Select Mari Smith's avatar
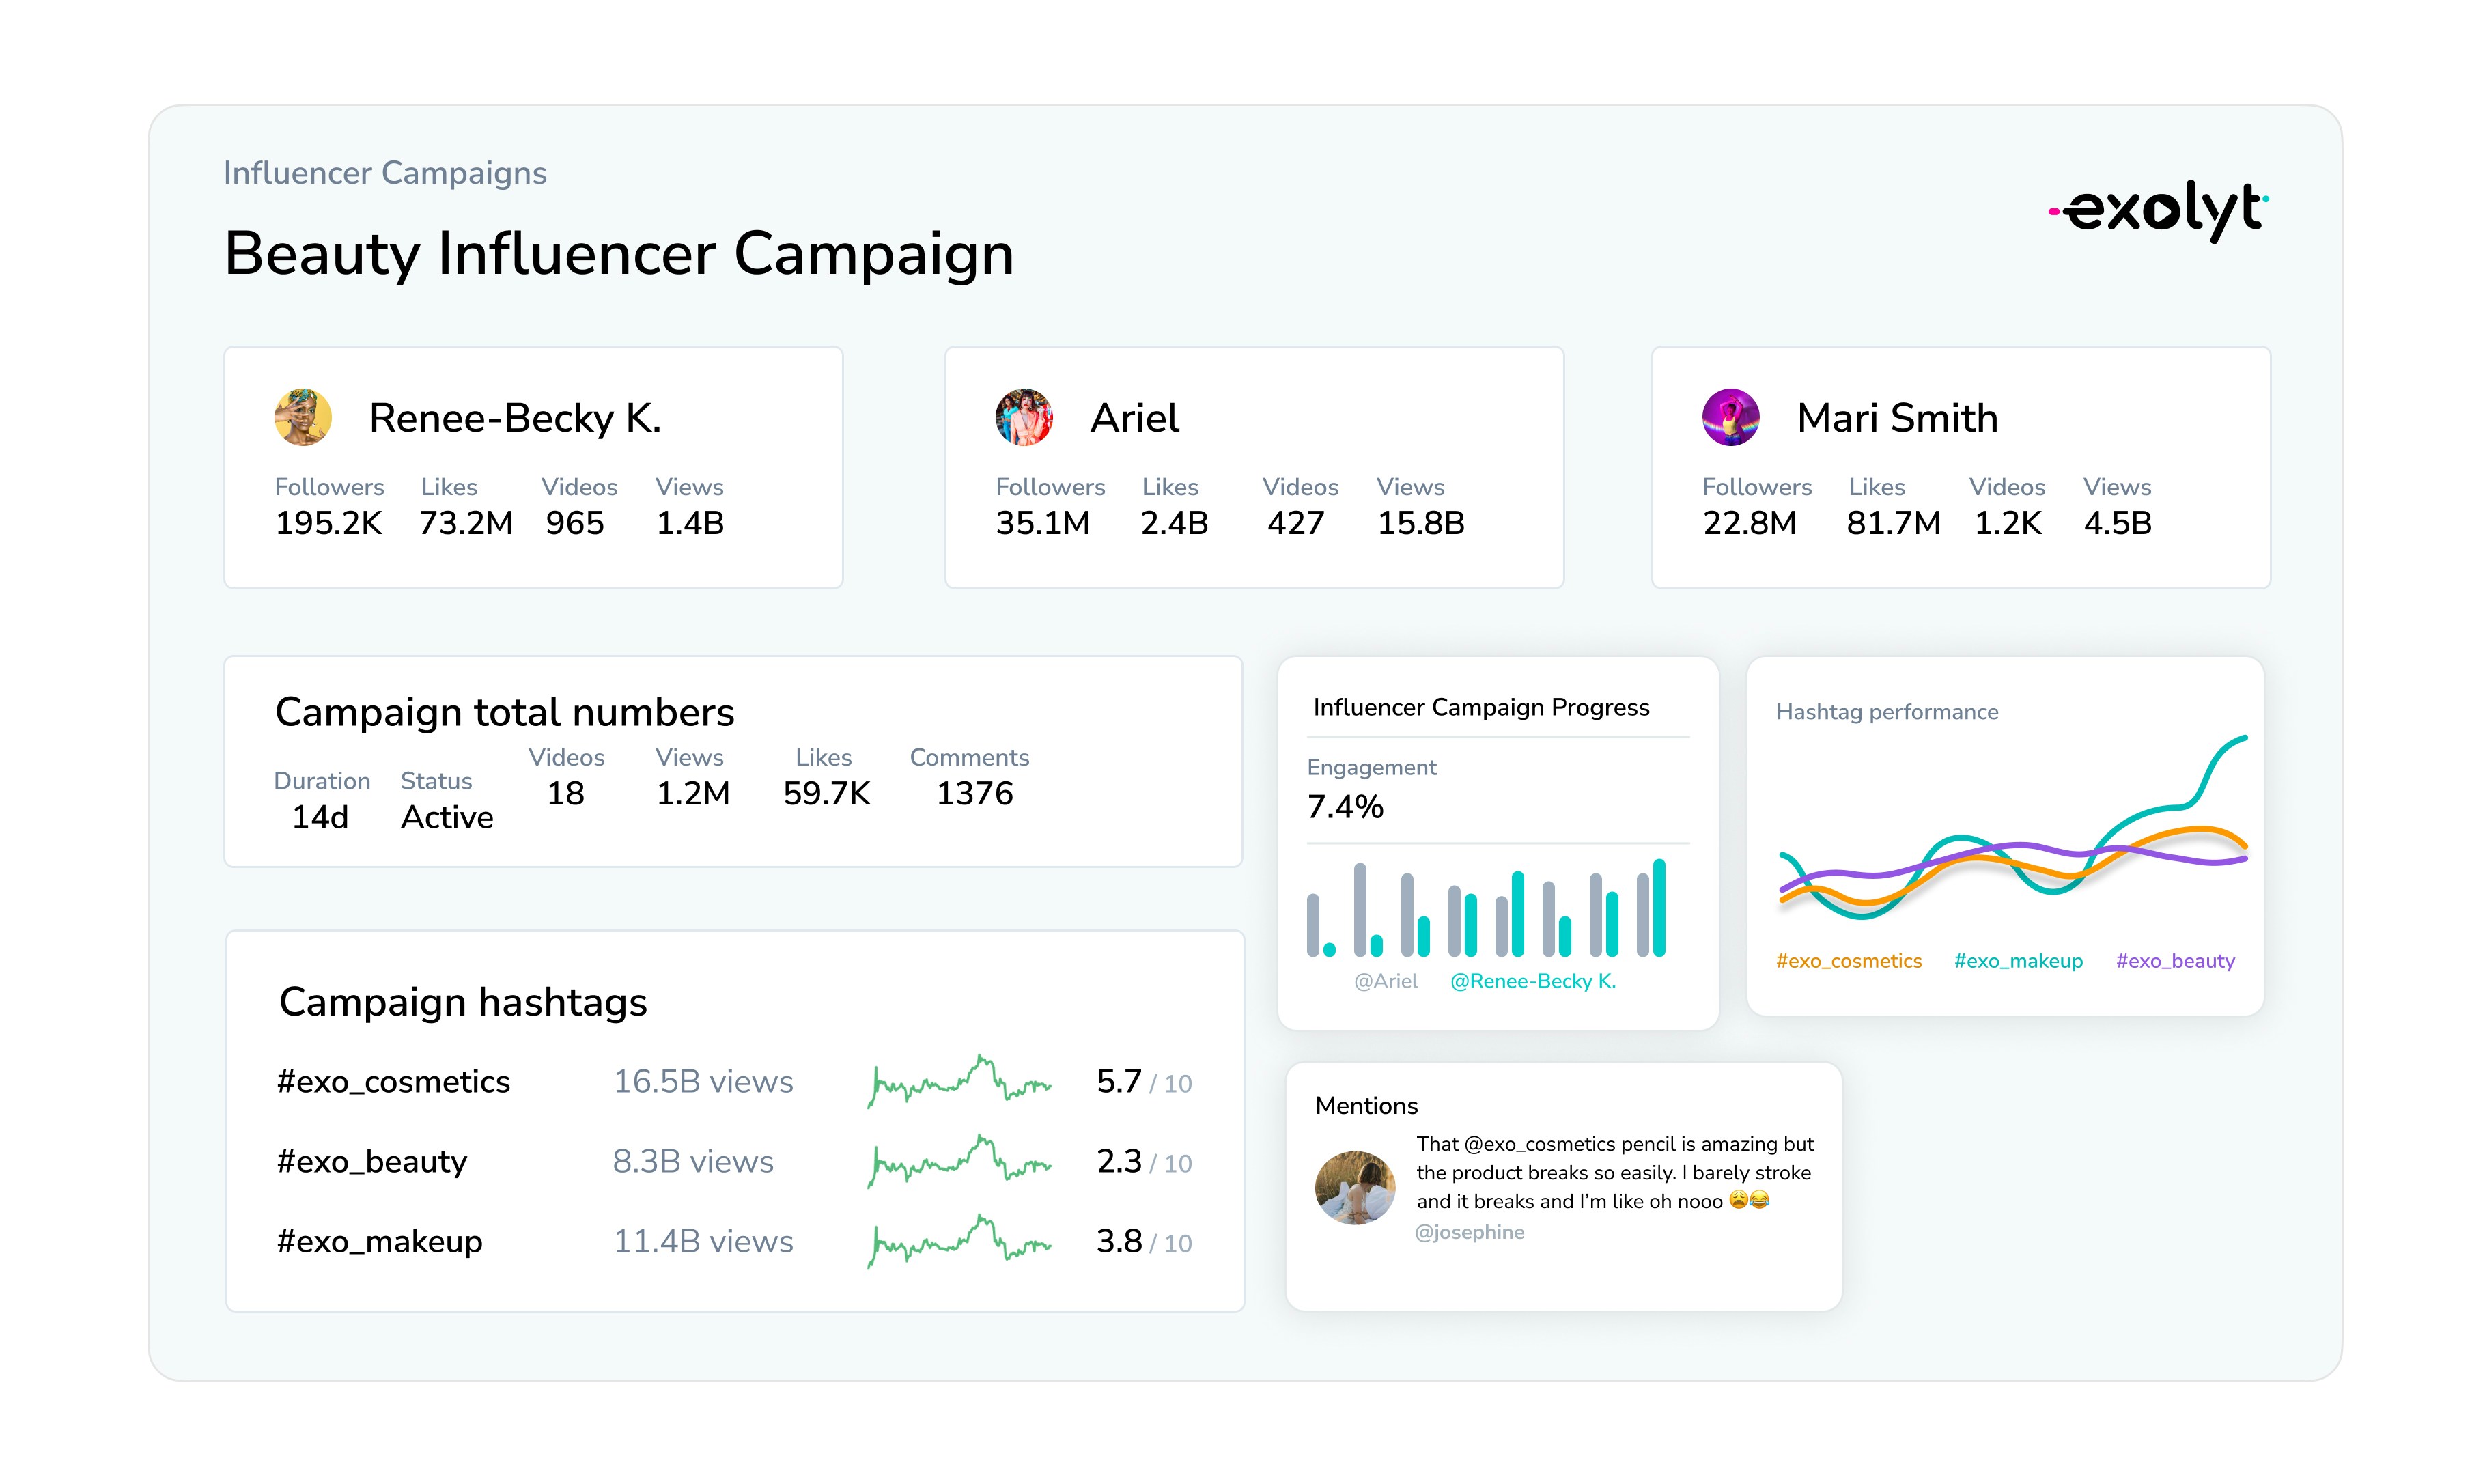 [1730, 417]
